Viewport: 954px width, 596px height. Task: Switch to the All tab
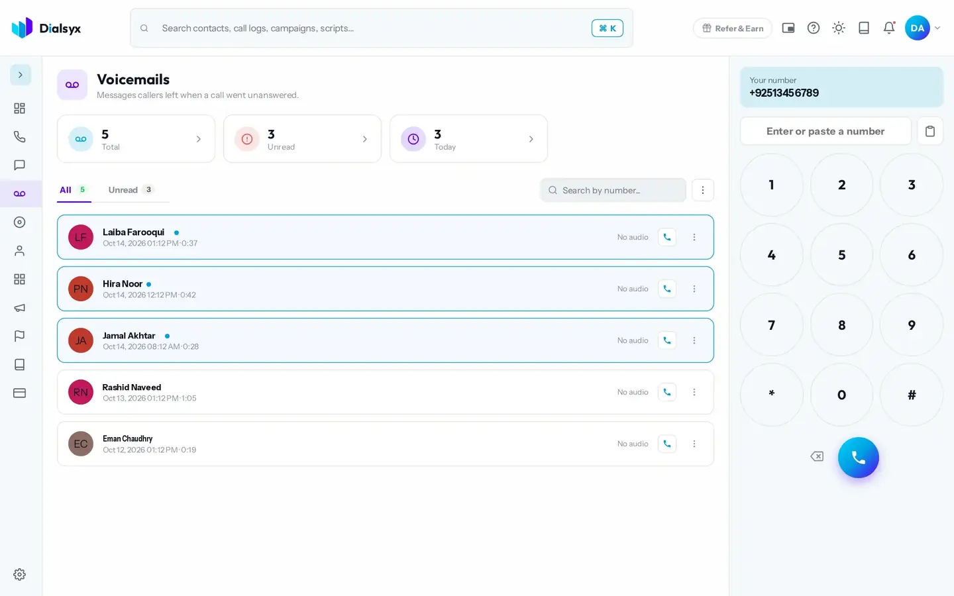74,190
